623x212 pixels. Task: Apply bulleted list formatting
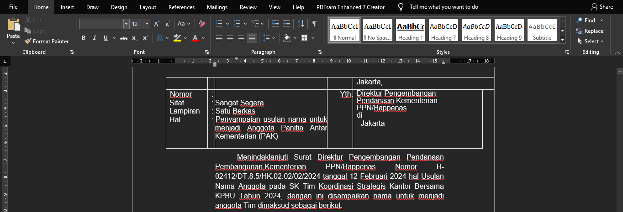[x=219, y=24]
